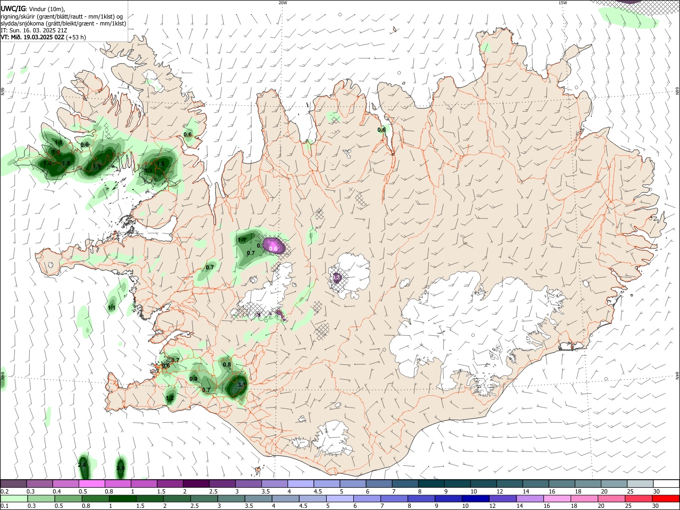This screenshot has width=680, height=510.
Task: Select bottom-row light pink swatch between 16 and 18
Action: point(556,498)
